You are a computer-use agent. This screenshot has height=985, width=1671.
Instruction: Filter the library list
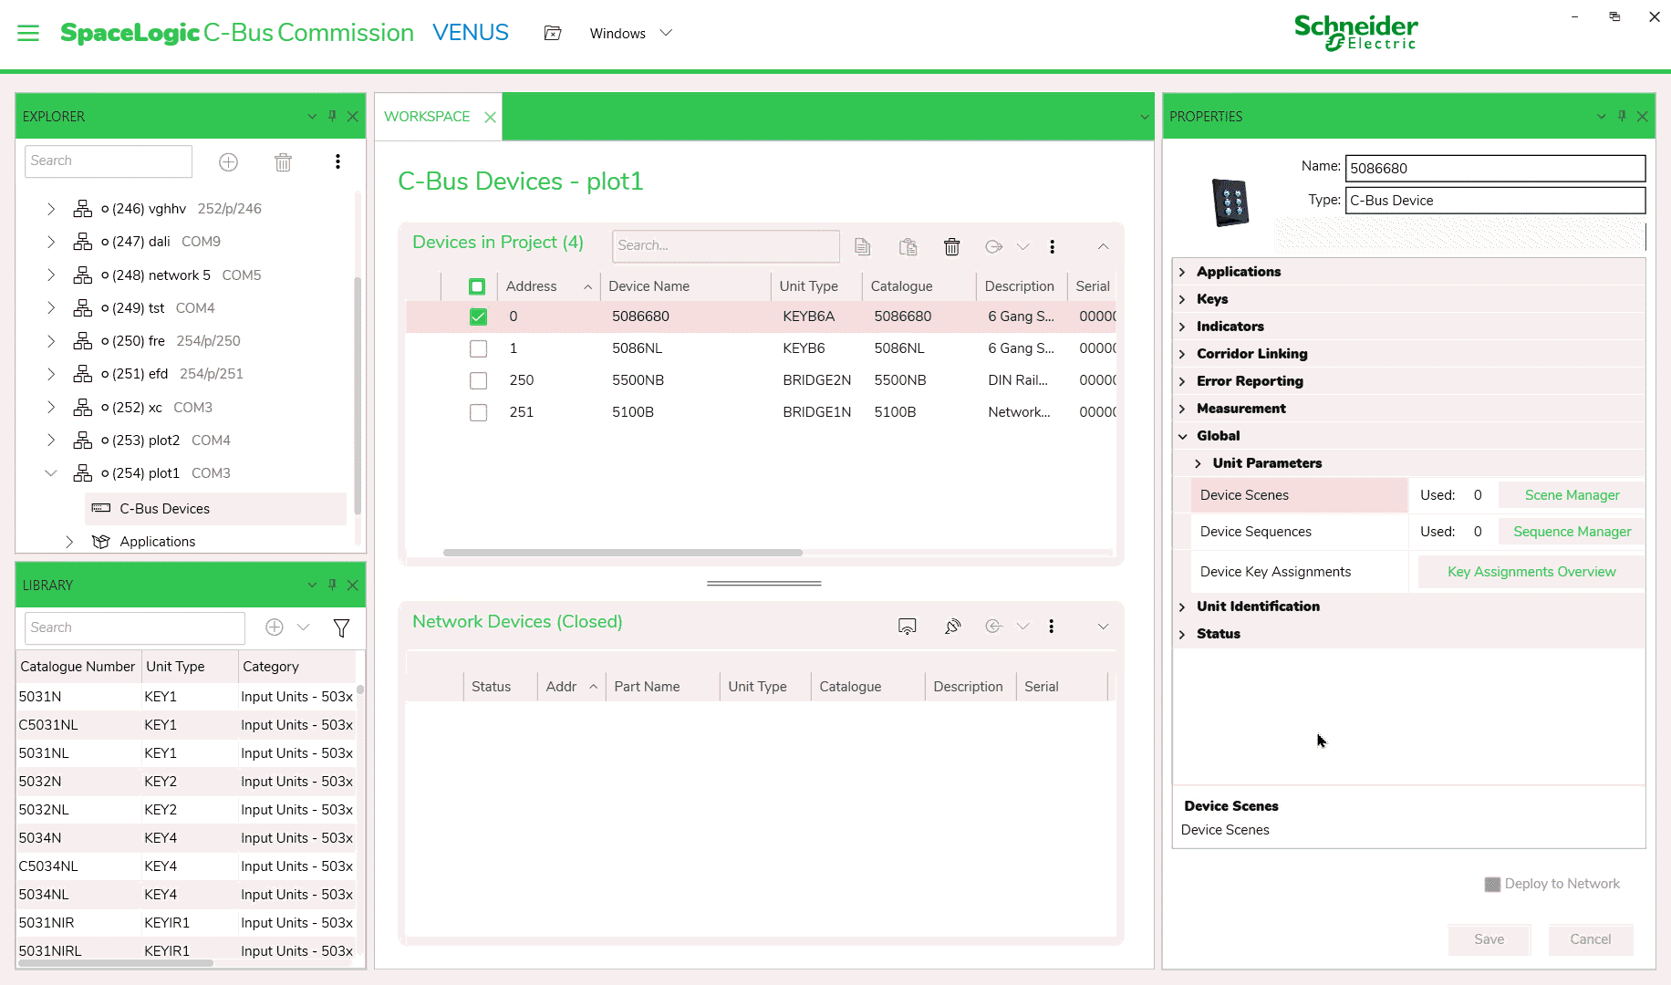(341, 627)
